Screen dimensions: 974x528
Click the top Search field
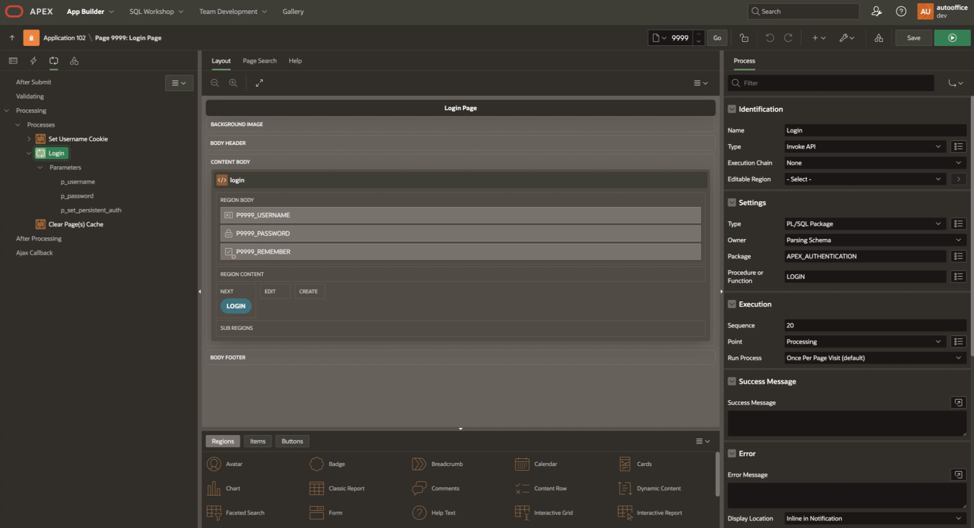[x=803, y=11]
